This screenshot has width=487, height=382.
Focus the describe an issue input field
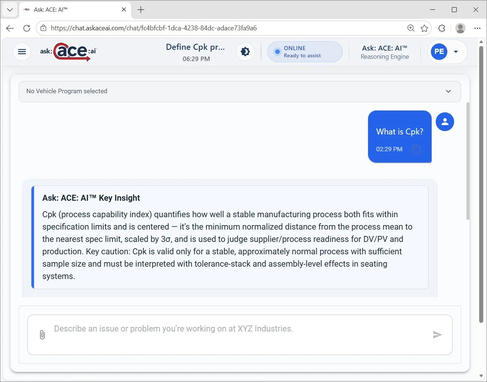pos(240,334)
